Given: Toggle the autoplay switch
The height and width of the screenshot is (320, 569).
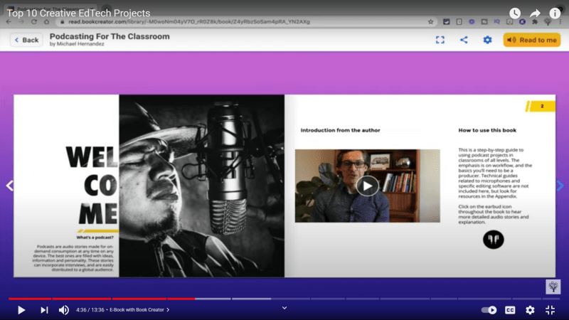Looking at the screenshot, I should 489,310.
